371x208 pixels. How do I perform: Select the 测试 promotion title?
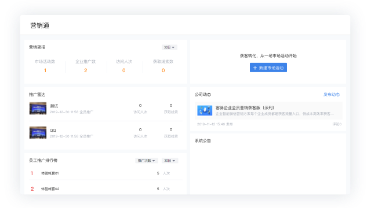coord(54,106)
